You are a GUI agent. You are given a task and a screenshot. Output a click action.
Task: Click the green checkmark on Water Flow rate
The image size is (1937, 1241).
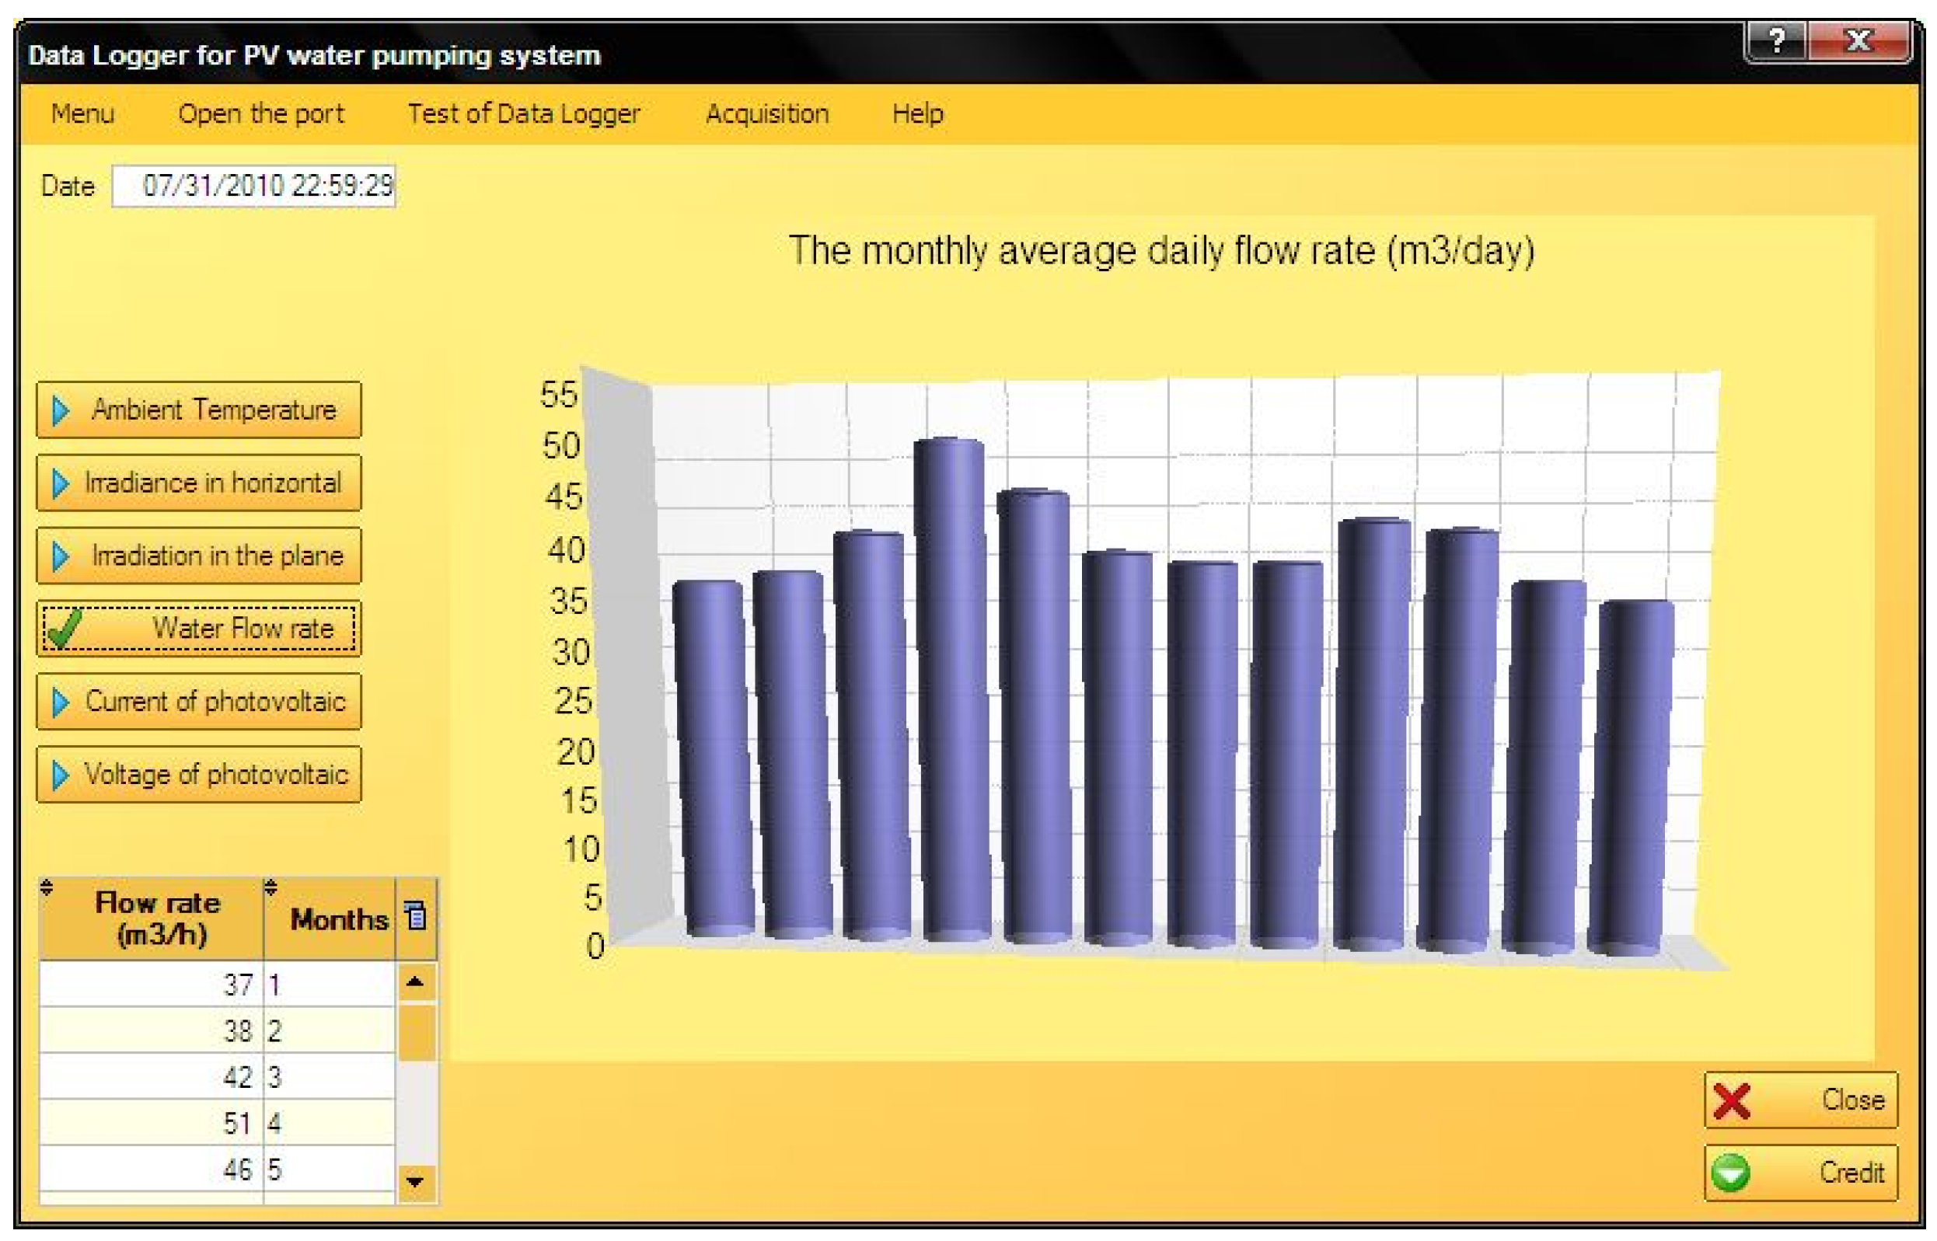coord(65,629)
